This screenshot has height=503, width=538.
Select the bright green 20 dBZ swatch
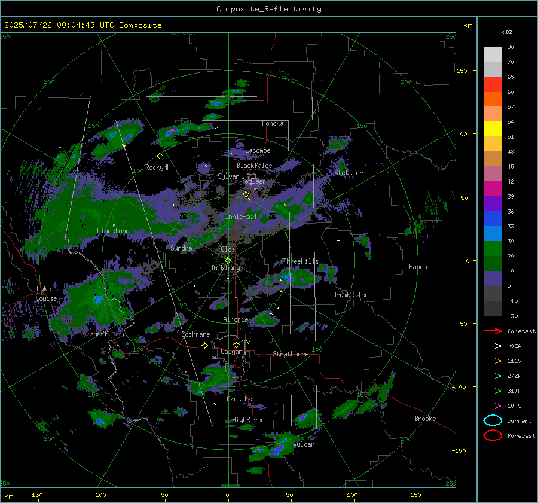(x=493, y=249)
